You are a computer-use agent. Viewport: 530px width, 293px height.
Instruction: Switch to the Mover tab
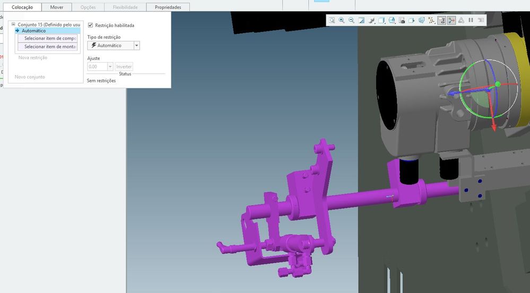[x=56, y=7]
